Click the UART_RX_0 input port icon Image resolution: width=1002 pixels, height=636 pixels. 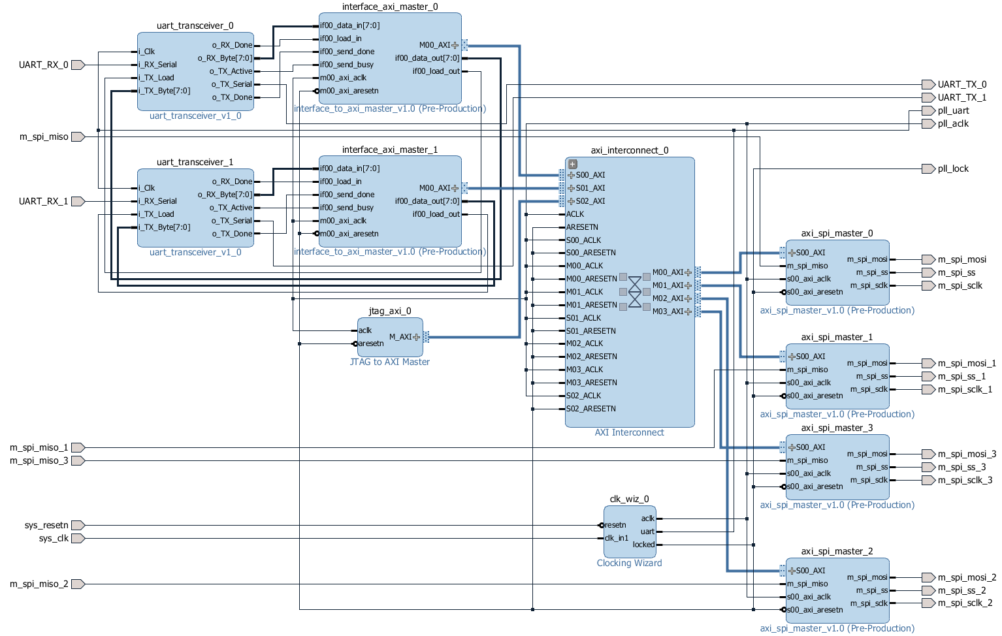pos(78,65)
